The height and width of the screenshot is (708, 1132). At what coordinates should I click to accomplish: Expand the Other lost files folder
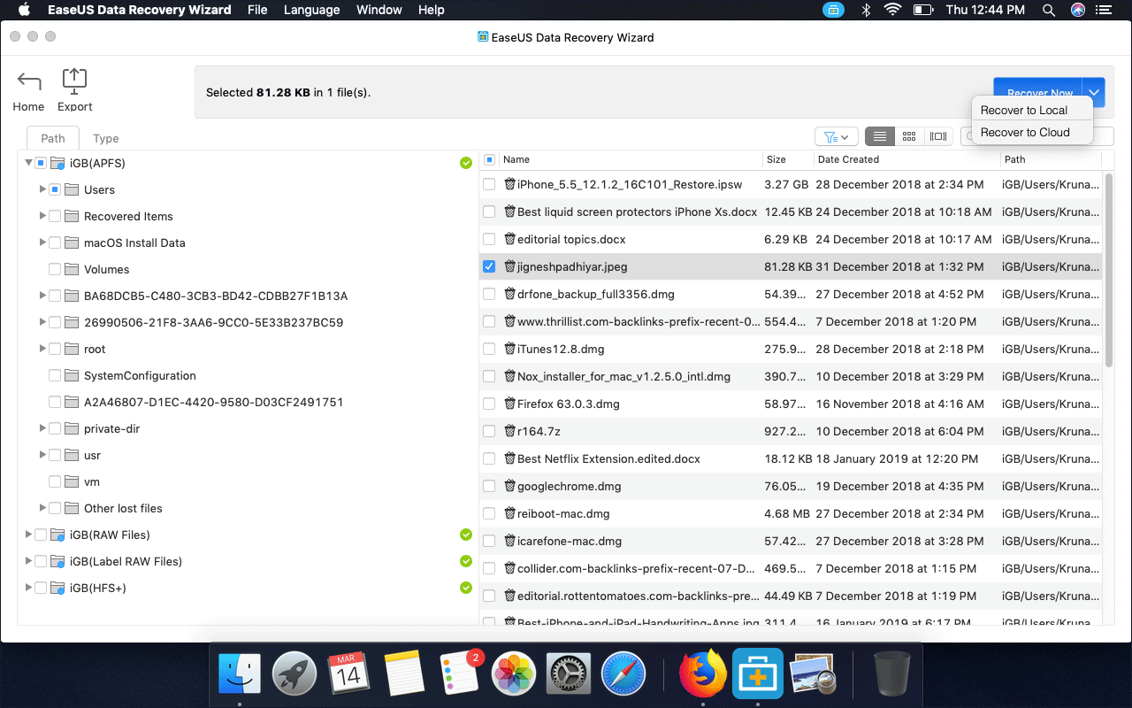point(41,508)
